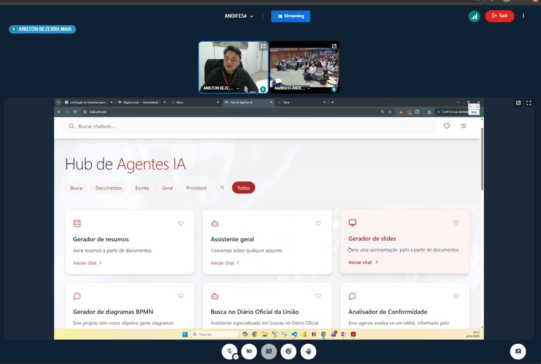The width and height of the screenshot is (541, 364).
Task: Toggle the screen share button
Action: pos(269,351)
